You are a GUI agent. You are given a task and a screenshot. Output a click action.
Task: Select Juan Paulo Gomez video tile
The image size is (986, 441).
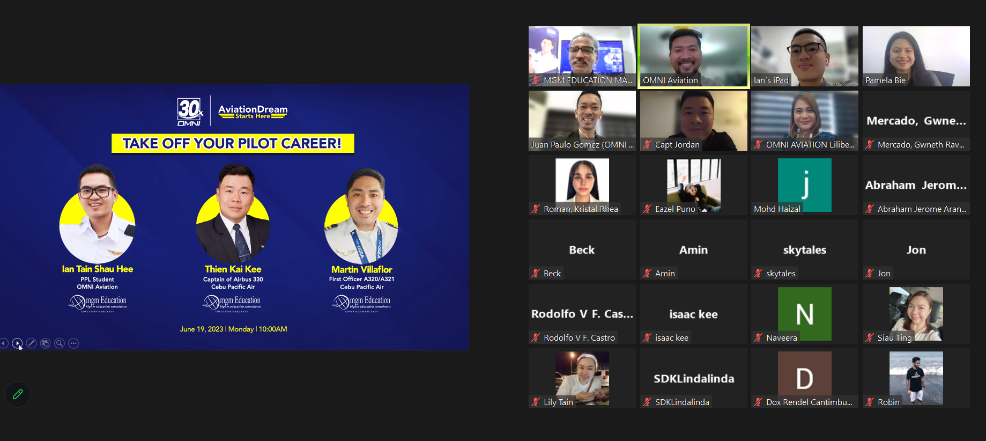(582, 121)
